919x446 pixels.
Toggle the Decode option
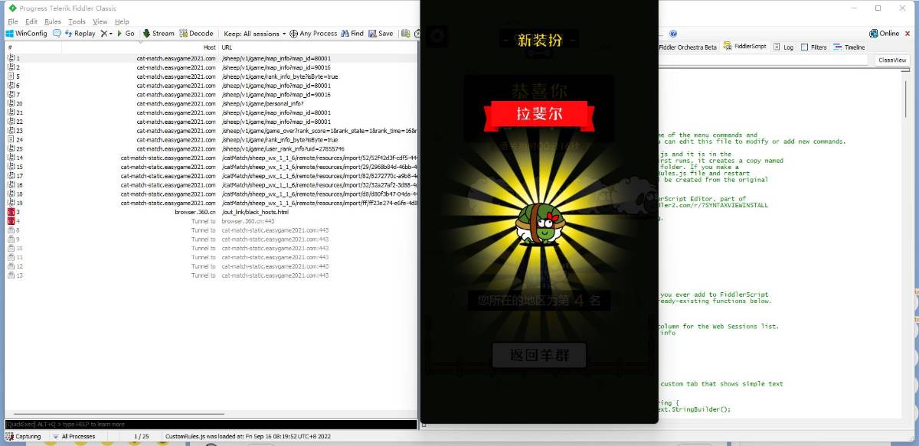coord(196,34)
